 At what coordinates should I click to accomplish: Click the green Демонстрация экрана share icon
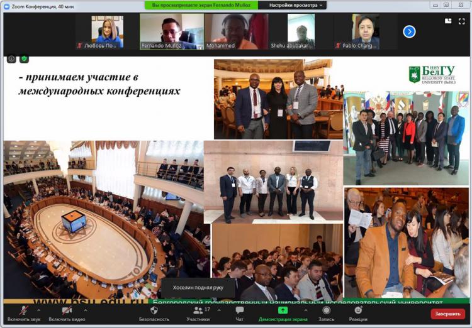coord(283,310)
